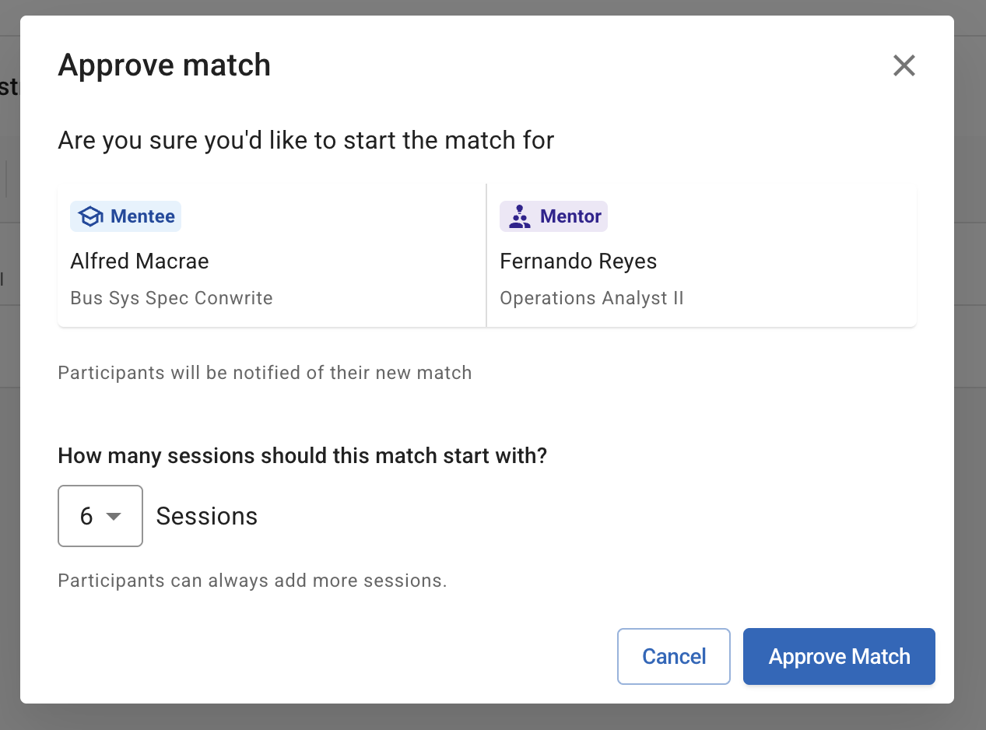Click the graduation cap Mentee icon

(90, 216)
